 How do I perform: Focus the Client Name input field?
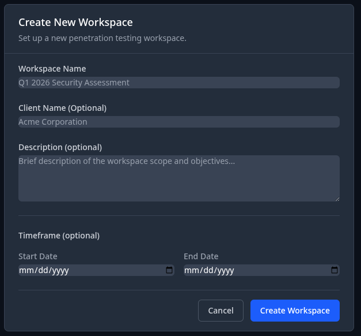tap(179, 122)
